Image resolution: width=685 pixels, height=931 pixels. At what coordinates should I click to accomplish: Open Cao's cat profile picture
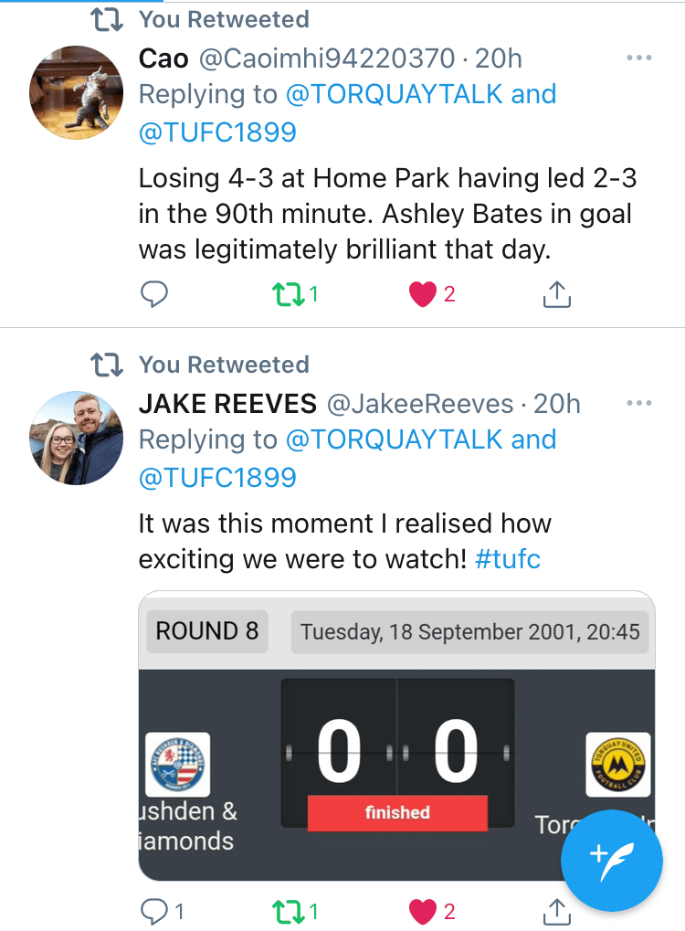click(x=77, y=92)
